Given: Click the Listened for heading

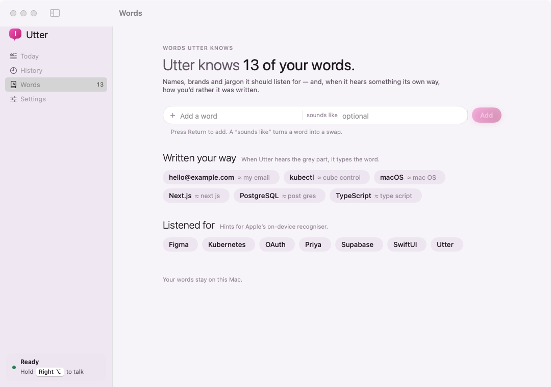Looking at the screenshot, I should [189, 225].
